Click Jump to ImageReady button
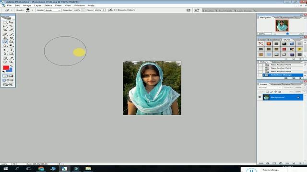Viewport: 307px width, 172px height. coord(8,85)
